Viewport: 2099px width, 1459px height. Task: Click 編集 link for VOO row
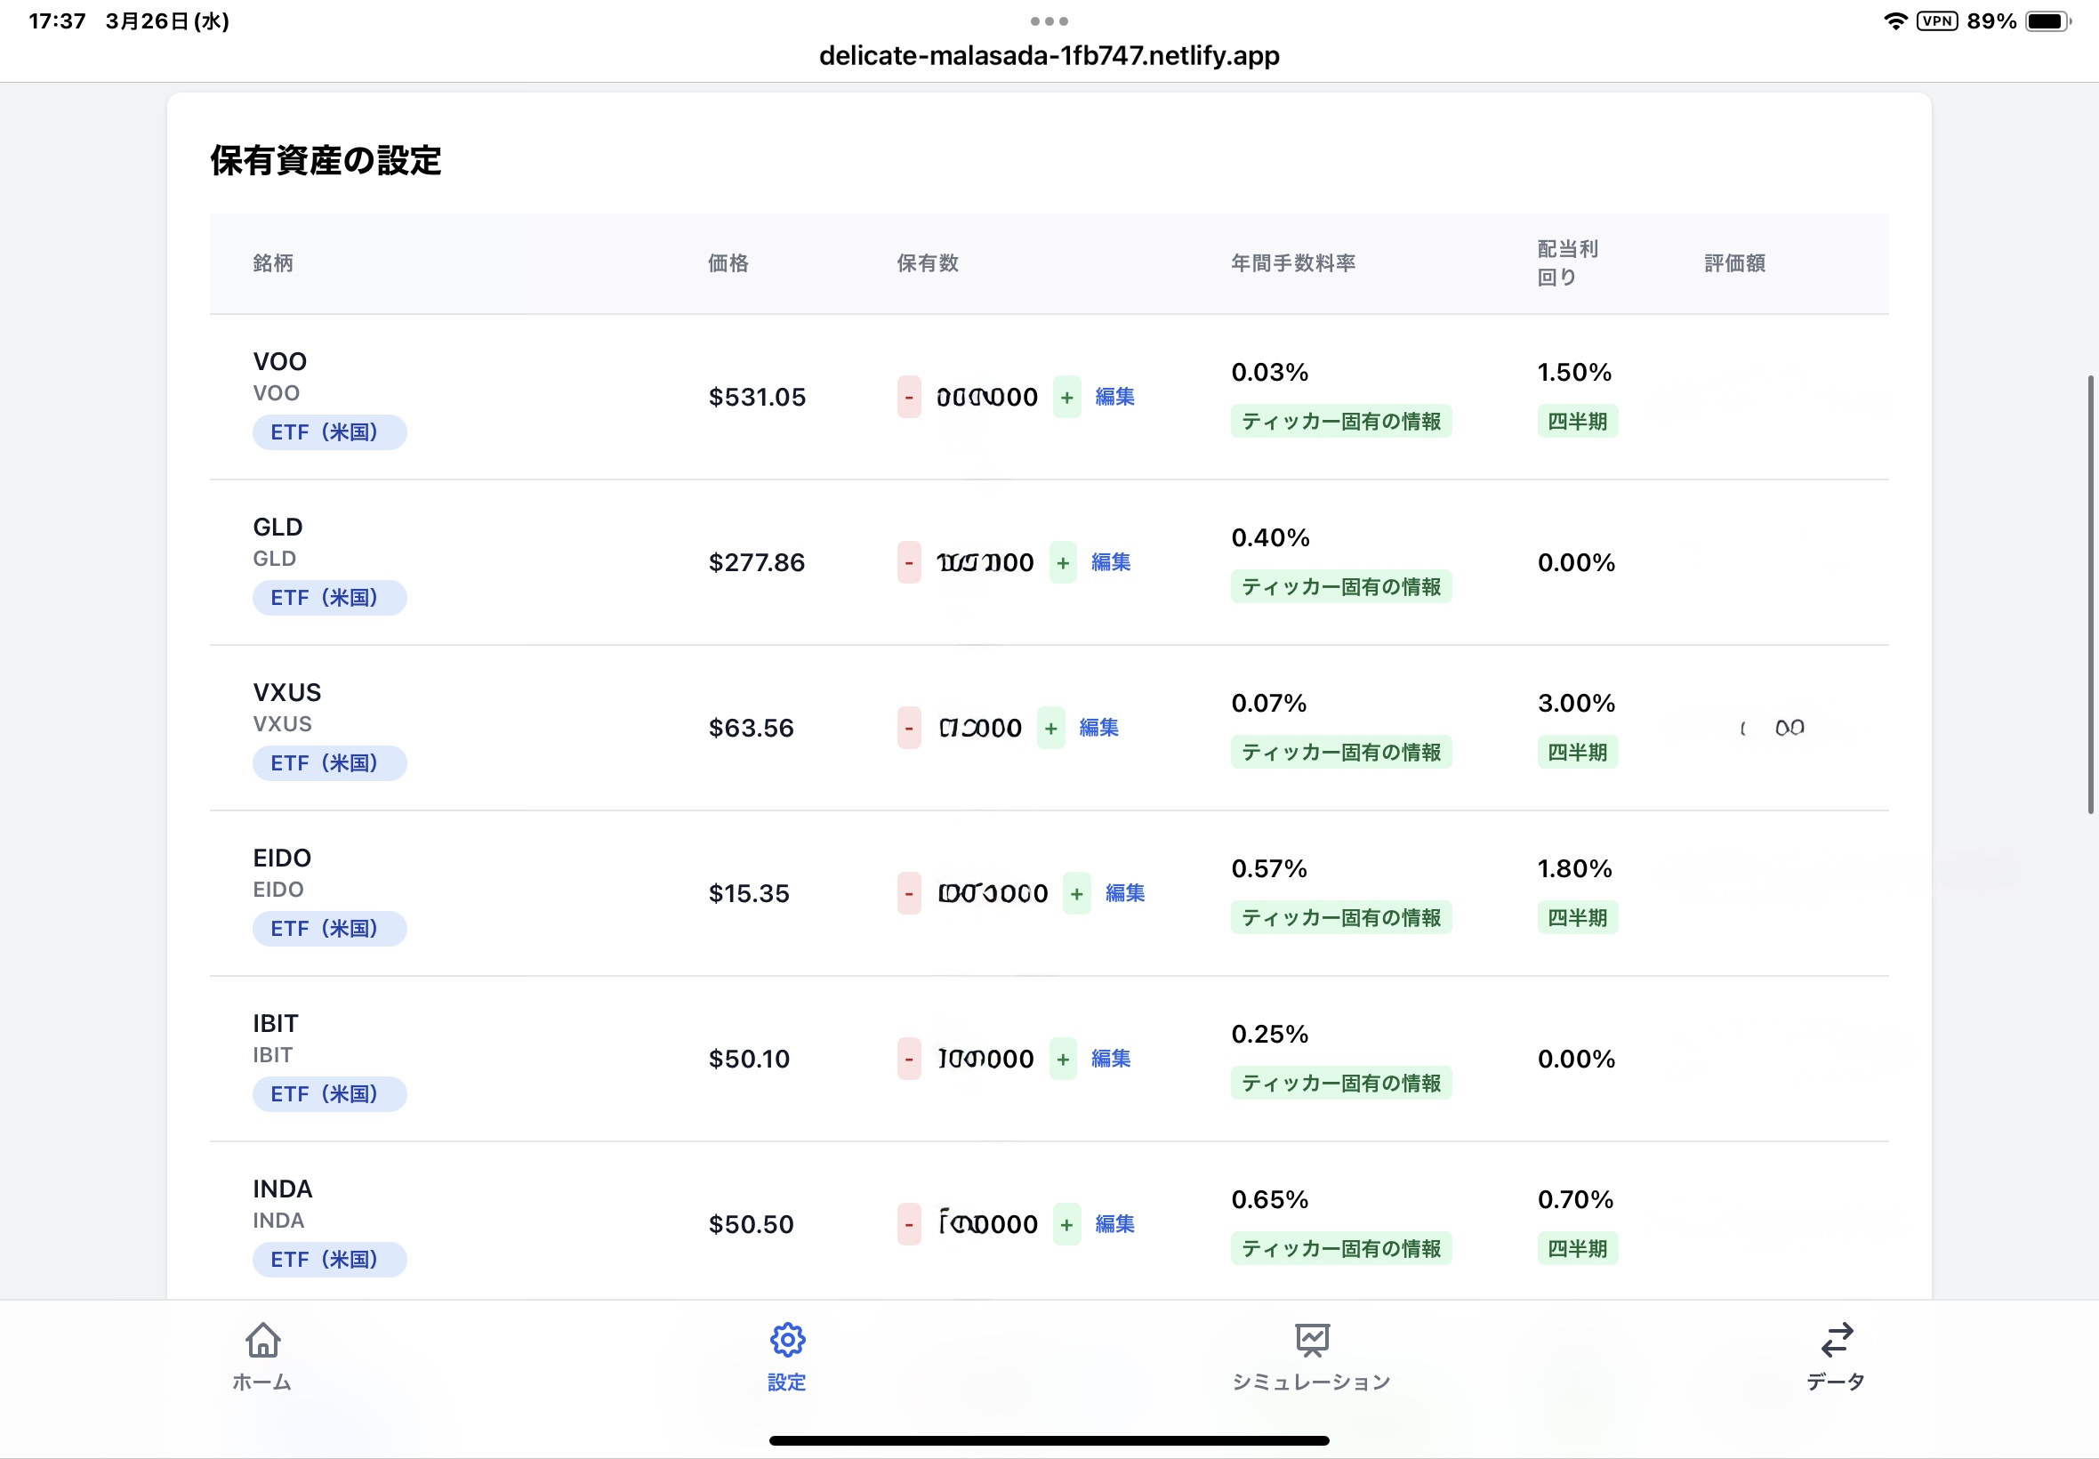coord(1114,397)
